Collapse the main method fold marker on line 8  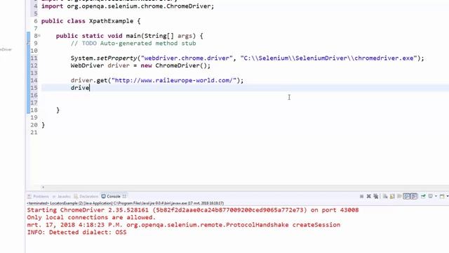click(x=39, y=36)
